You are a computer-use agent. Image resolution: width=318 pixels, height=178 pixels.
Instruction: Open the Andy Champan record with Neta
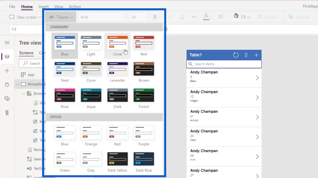pyautogui.click(x=224, y=137)
